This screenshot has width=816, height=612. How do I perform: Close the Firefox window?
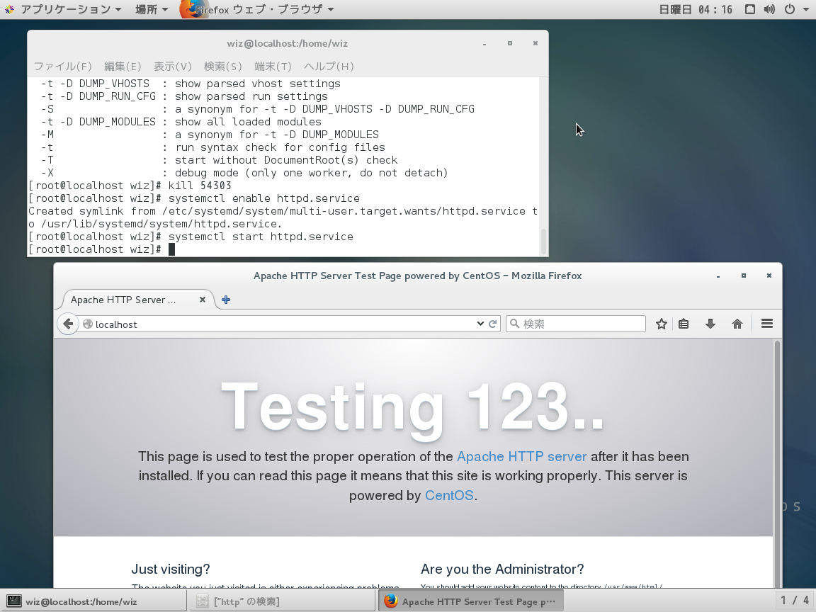point(769,276)
